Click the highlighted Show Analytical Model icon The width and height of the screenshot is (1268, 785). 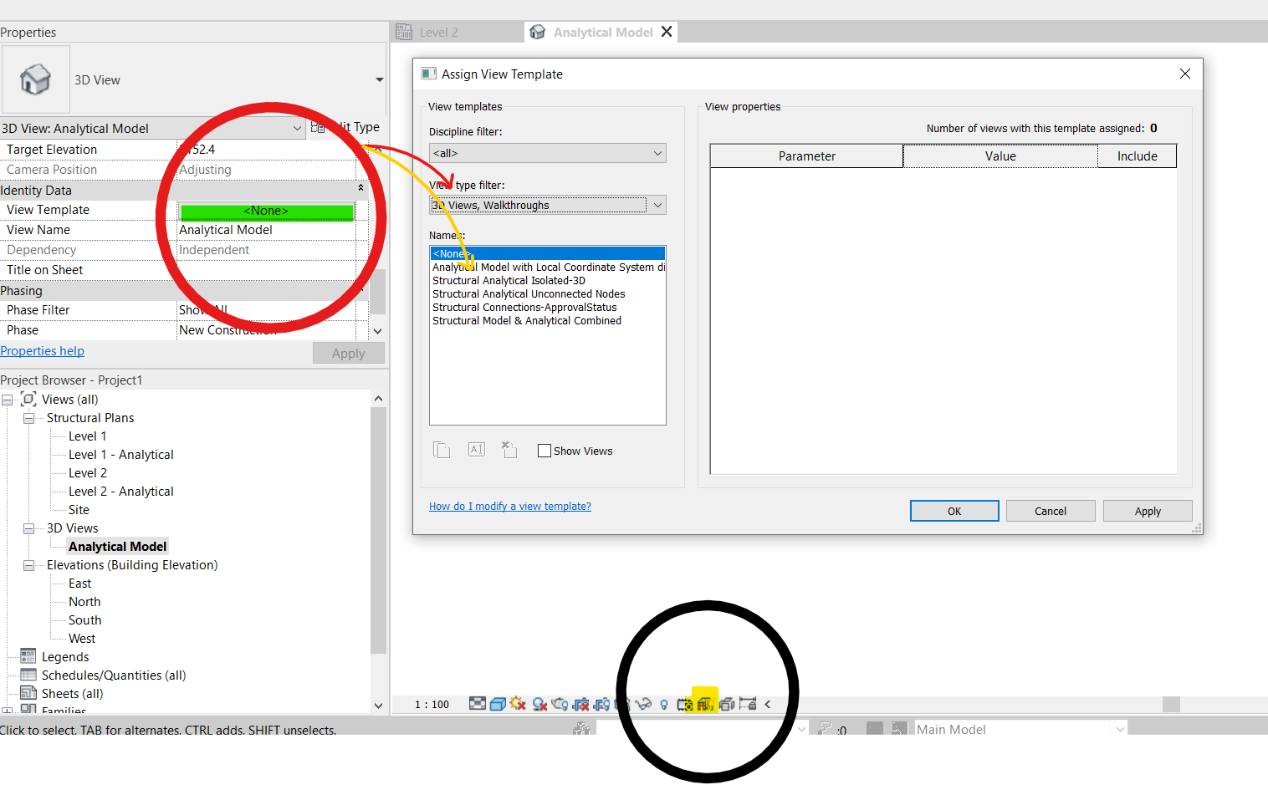tap(705, 703)
